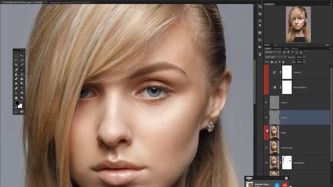333x187 pixels.
Task: Select the Quick Selection wand tool
Action: pyautogui.click(x=22, y=60)
